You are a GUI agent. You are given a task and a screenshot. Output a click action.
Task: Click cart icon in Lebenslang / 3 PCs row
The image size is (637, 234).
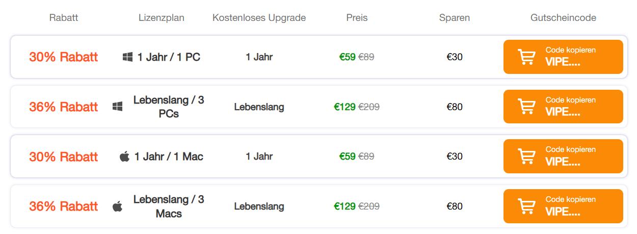click(x=526, y=107)
